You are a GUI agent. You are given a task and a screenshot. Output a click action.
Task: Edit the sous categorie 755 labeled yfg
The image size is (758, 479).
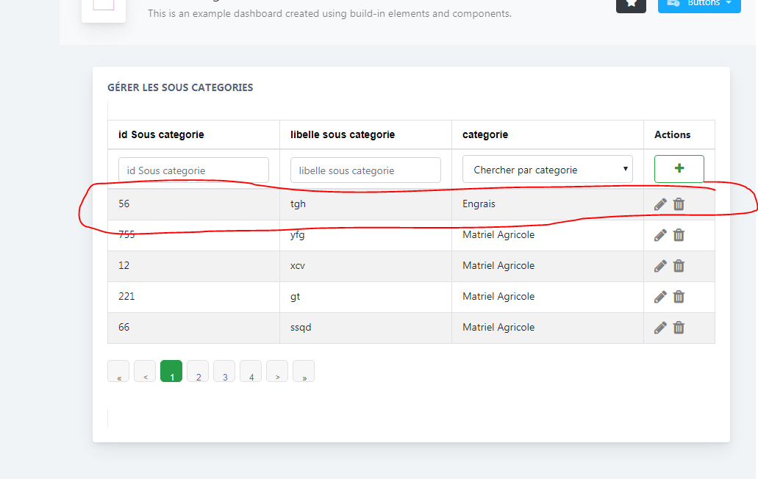pos(660,234)
